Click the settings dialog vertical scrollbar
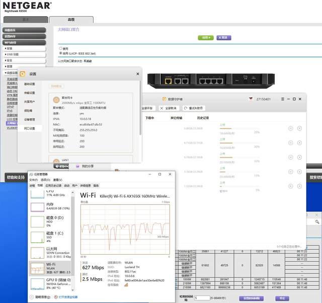Viewport: 322px width, 303px height. pos(140,108)
